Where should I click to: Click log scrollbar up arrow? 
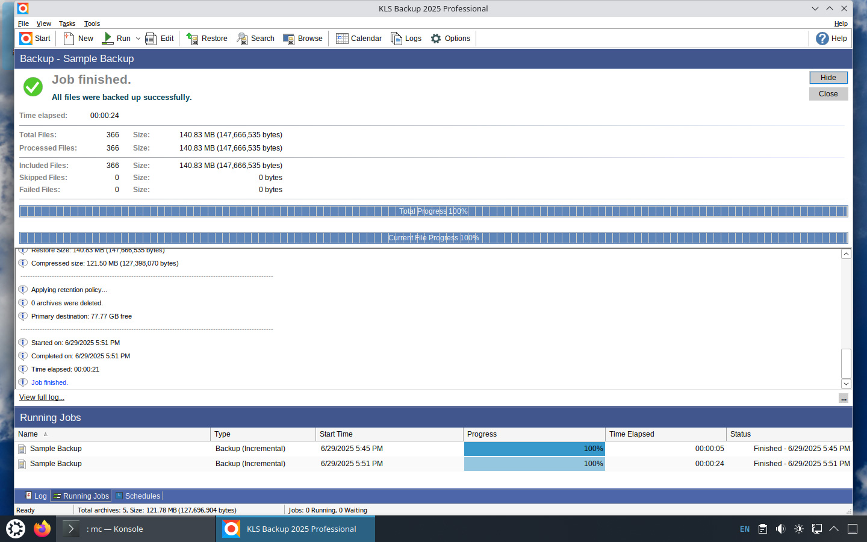(846, 254)
